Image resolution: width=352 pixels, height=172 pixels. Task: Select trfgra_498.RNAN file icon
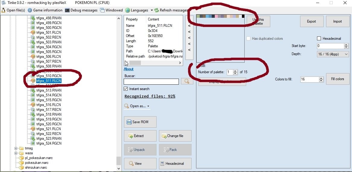(33, 18)
